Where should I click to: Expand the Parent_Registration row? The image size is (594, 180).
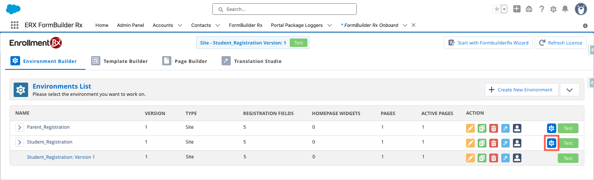click(x=19, y=127)
